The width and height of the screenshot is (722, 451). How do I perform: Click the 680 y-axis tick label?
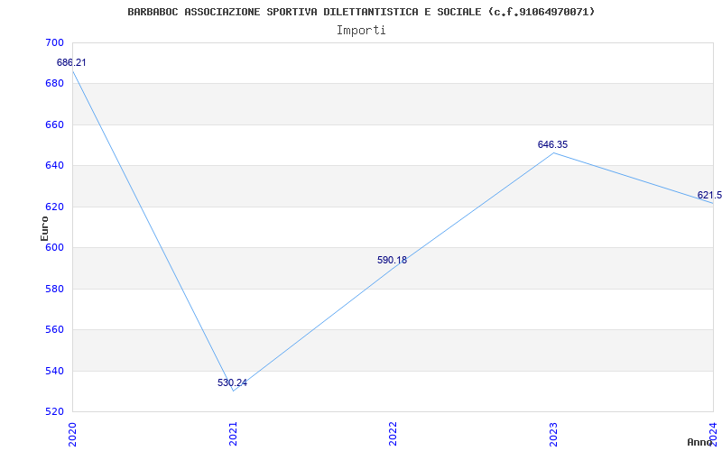55,84
